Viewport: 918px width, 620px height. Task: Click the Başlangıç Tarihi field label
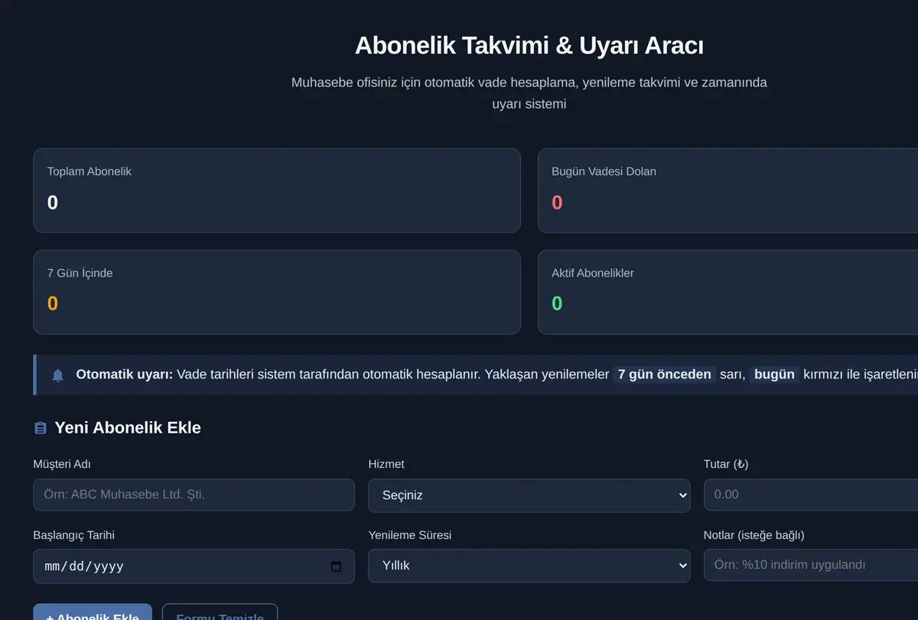pos(74,535)
